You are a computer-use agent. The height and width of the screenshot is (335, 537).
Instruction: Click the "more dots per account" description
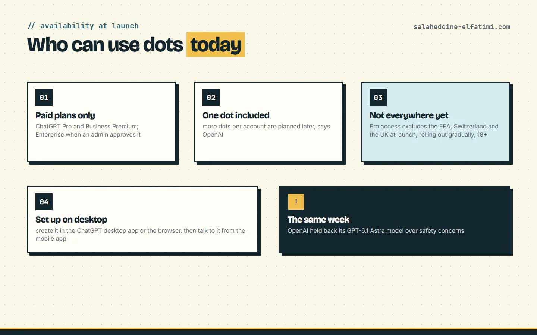(x=266, y=131)
